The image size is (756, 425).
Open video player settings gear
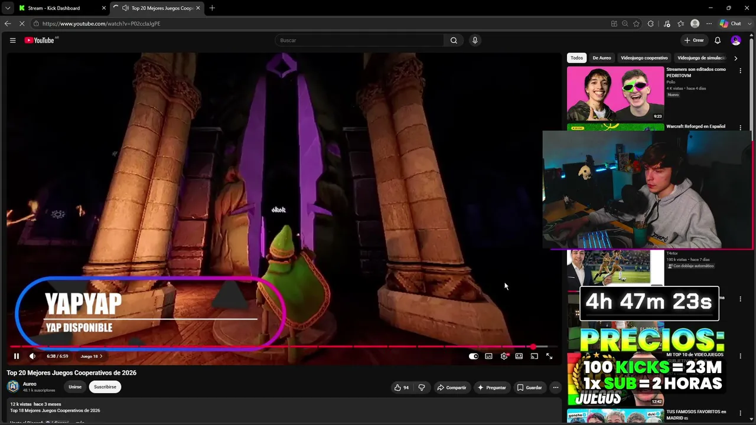click(x=504, y=356)
